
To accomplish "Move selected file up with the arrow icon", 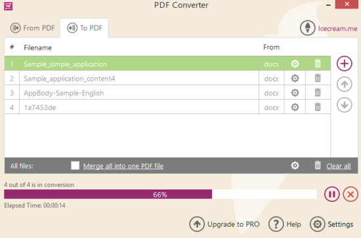I will 345,84.
